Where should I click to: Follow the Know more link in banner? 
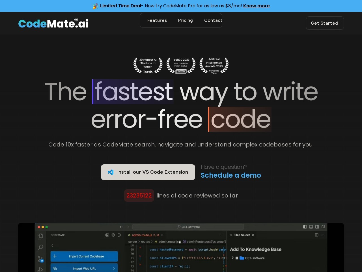point(256,6)
